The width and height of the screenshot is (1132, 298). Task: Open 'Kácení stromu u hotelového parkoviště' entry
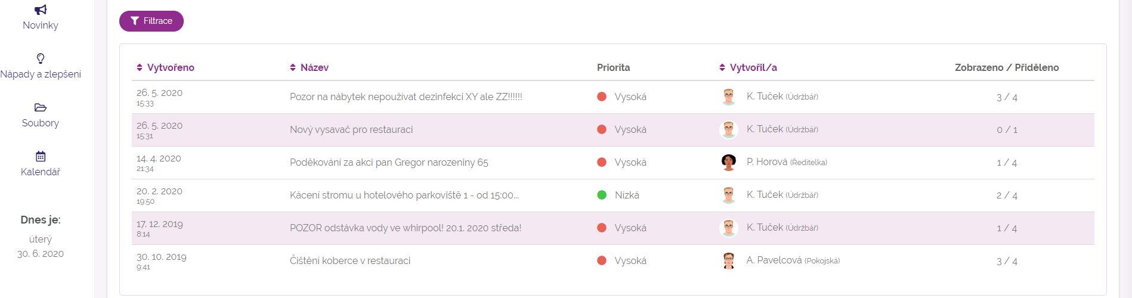[404, 195]
